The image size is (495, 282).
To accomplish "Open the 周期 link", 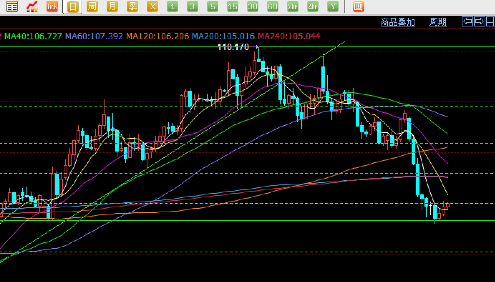I will [438, 22].
